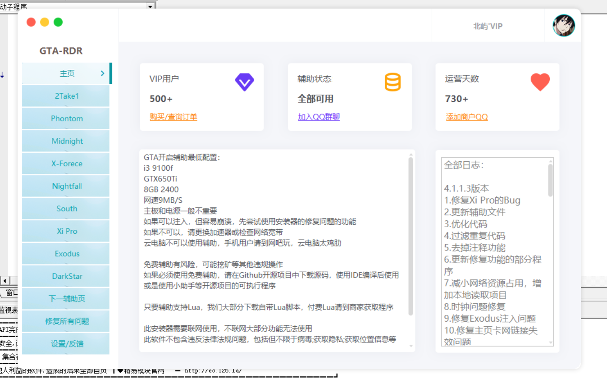Click the 全部可用 status value
The width and height of the screenshot is (607, 383).
315,99
